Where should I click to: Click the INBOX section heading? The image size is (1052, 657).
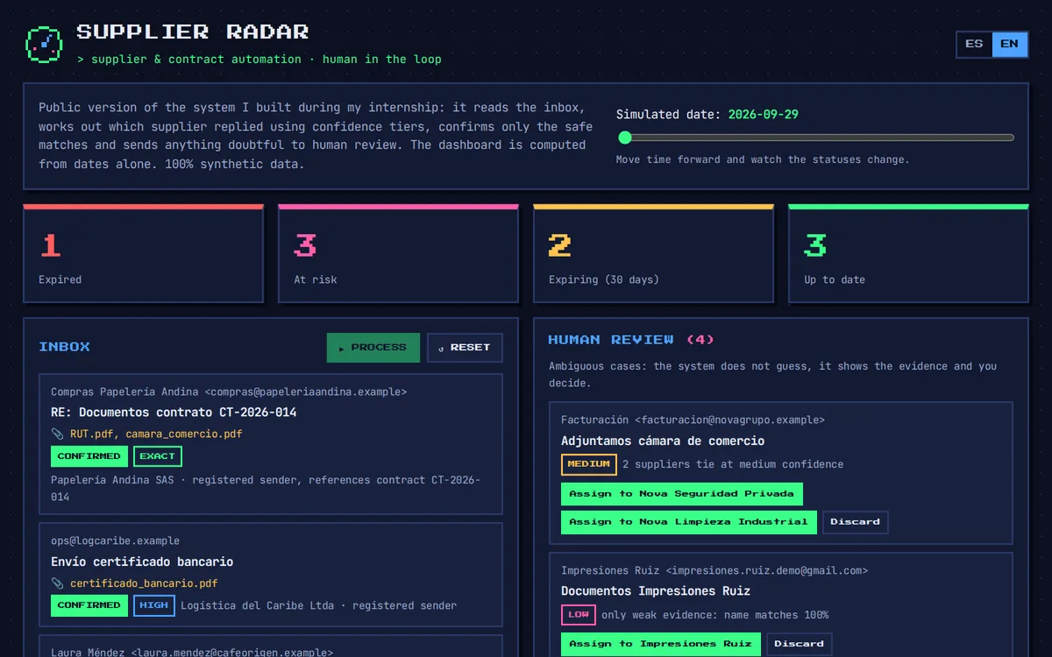(64, 347)
